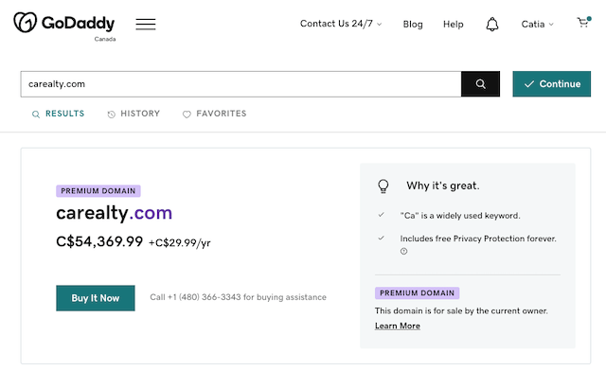Switch to the History tab
This screenshot has width=606, height=371.
tap(134, 114)
